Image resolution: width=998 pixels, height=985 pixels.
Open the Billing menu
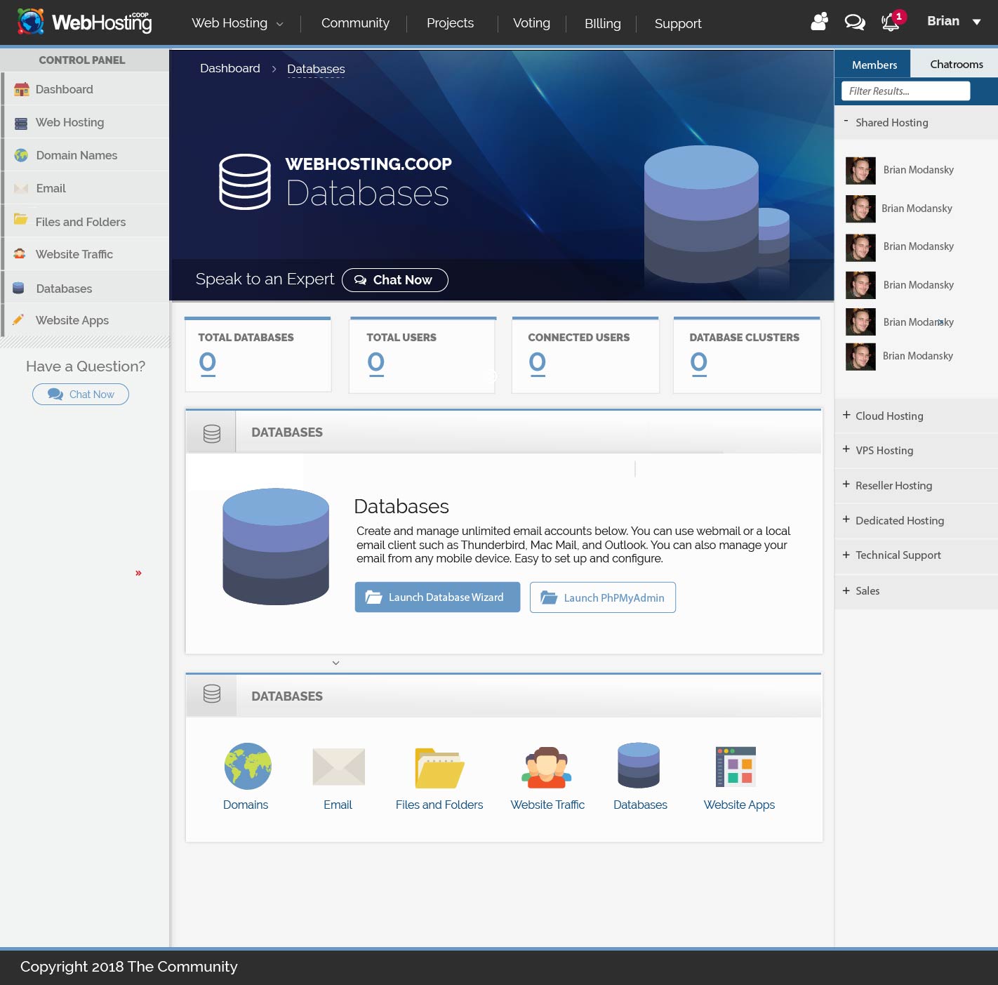603,24
